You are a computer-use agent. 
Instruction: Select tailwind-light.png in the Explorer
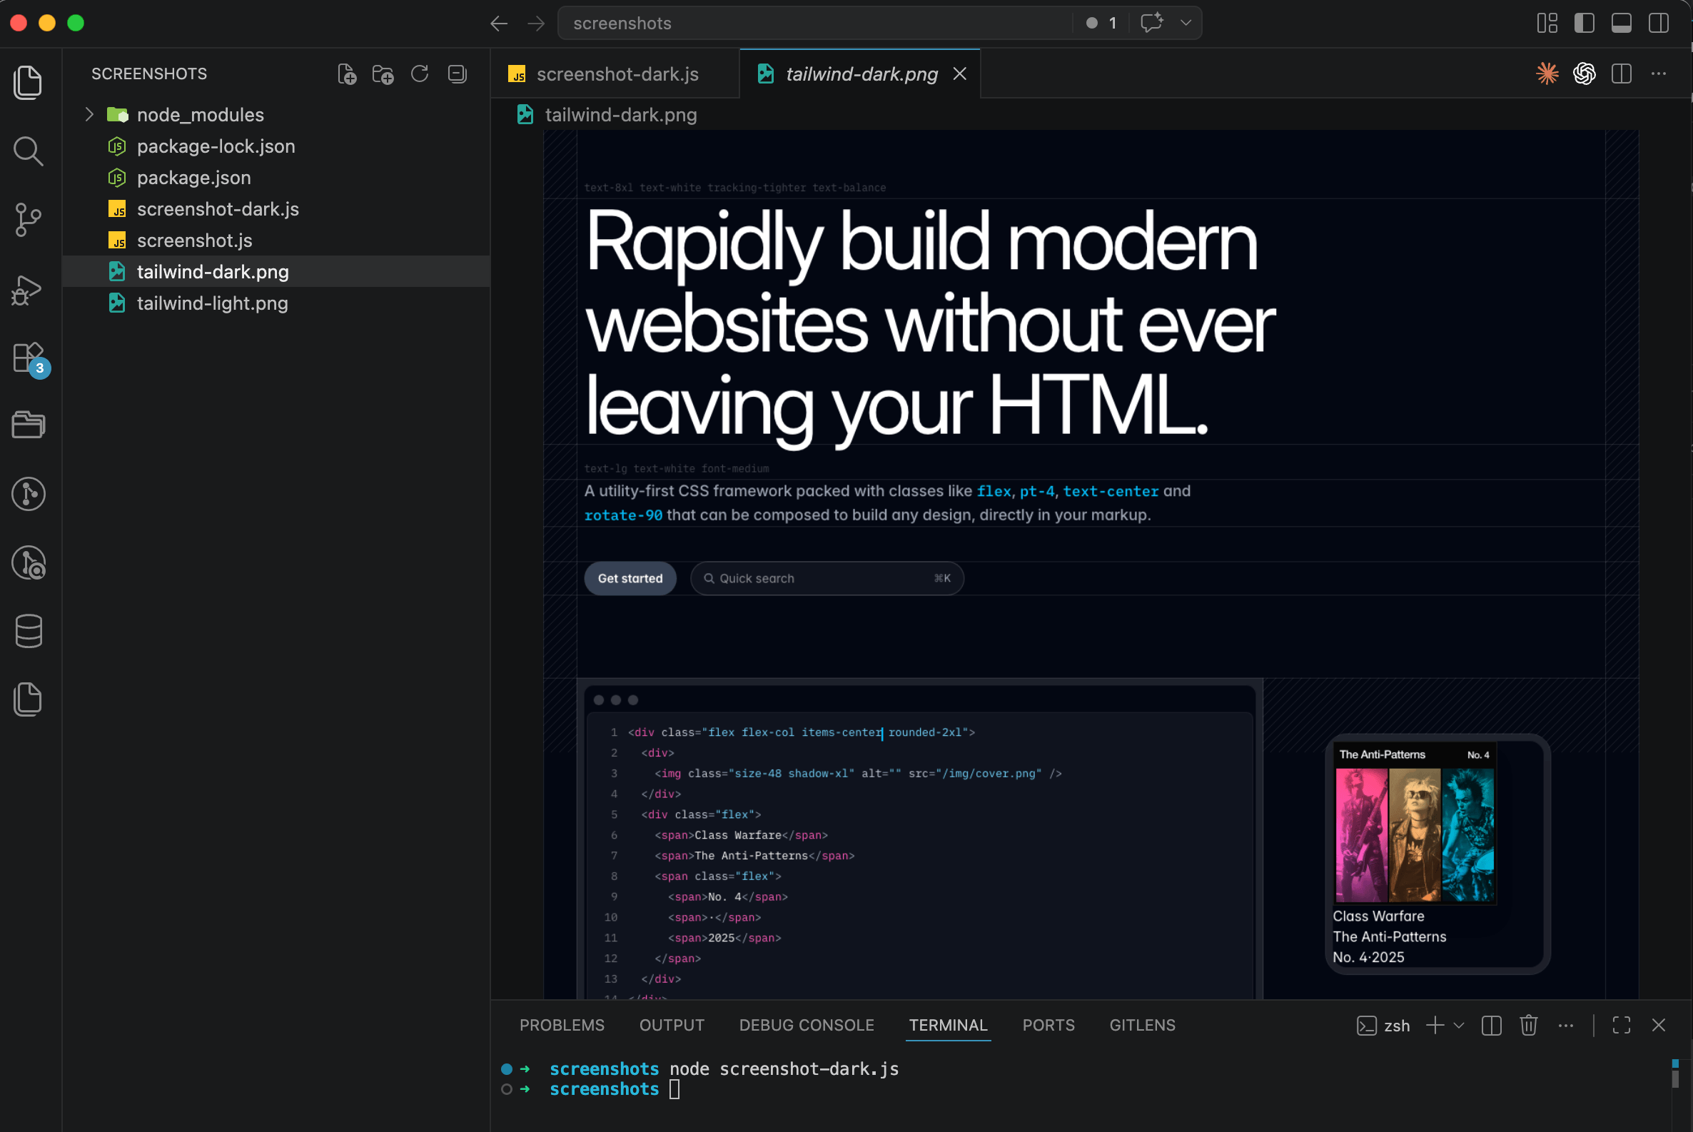tap(212, 303)
